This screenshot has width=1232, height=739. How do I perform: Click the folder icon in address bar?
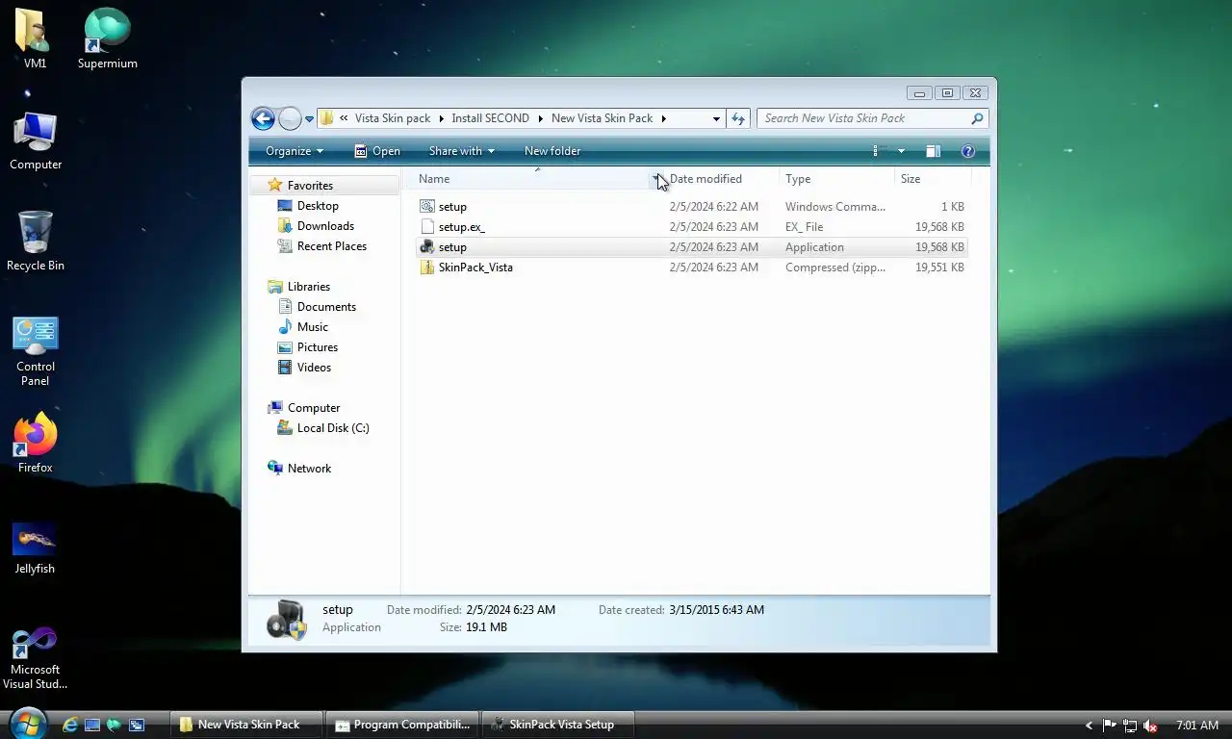327,118
